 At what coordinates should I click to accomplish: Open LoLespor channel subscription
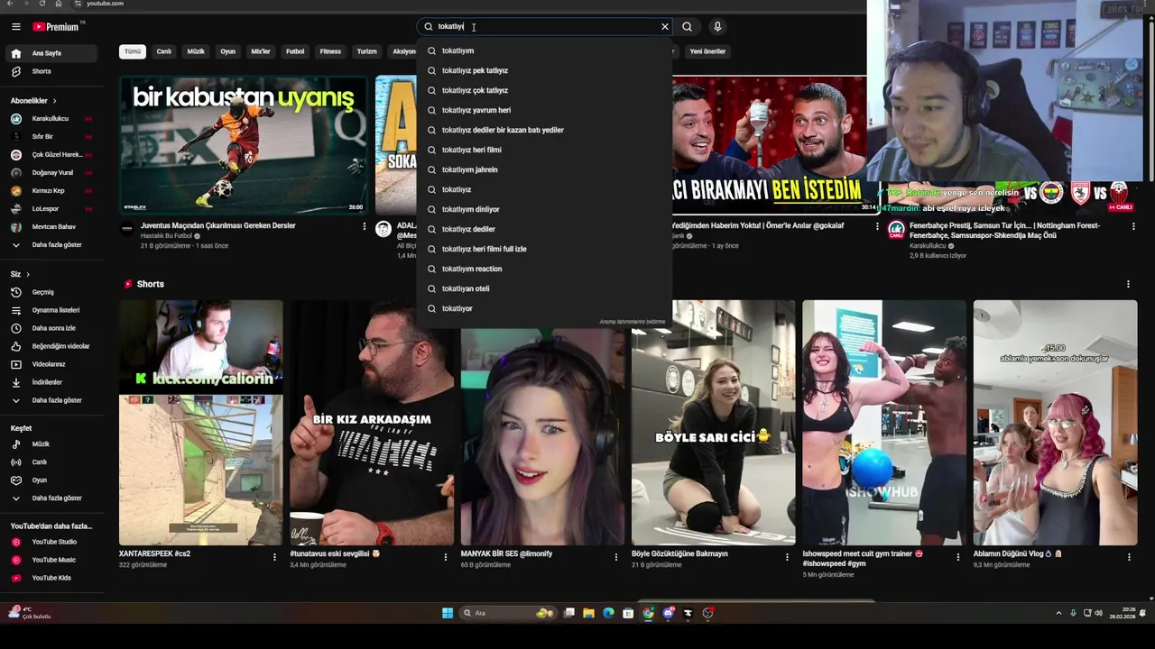pyautogui.click(x=50, y=209)
